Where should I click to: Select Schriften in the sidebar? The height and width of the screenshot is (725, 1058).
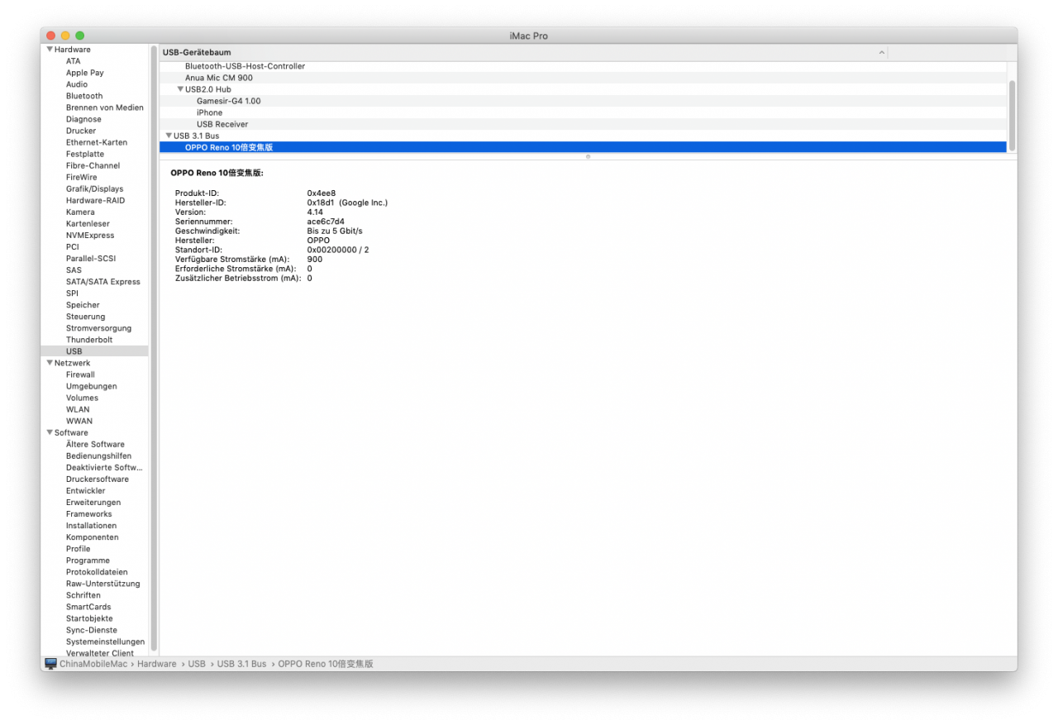tap(83, 594)
